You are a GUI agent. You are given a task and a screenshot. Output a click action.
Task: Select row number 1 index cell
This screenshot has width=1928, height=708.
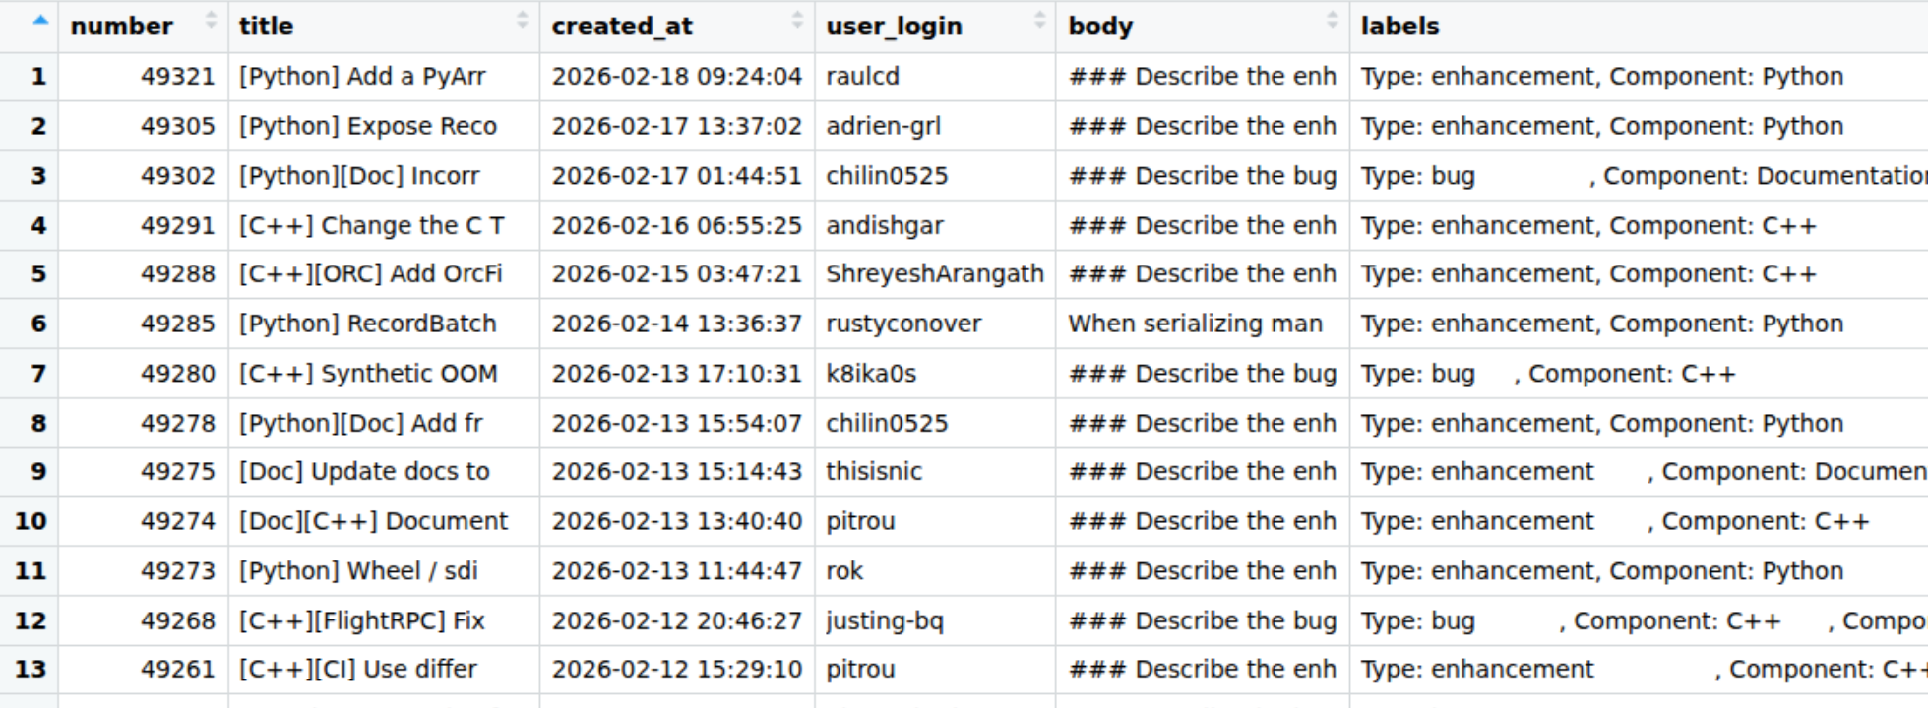[x=37, y=77]
